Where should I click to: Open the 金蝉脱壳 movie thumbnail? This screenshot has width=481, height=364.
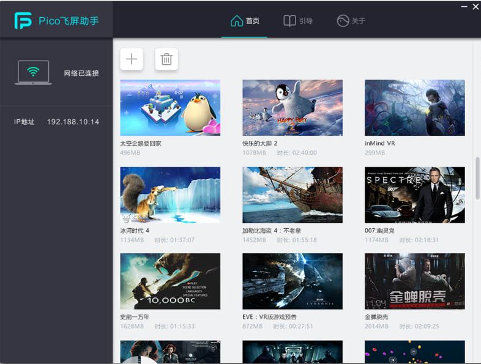coord(415,281)
